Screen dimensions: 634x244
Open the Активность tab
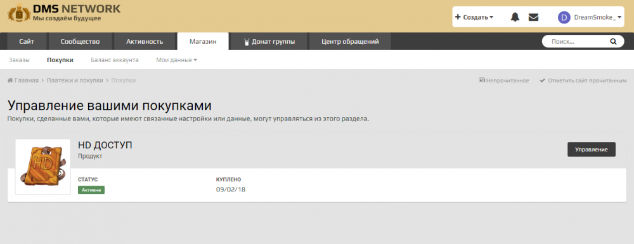click(x=145, y=41)
